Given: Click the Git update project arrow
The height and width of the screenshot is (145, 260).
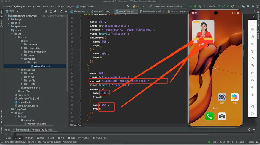Looking at the screenshot, I should pyautogui.click(x=218, y=6).
